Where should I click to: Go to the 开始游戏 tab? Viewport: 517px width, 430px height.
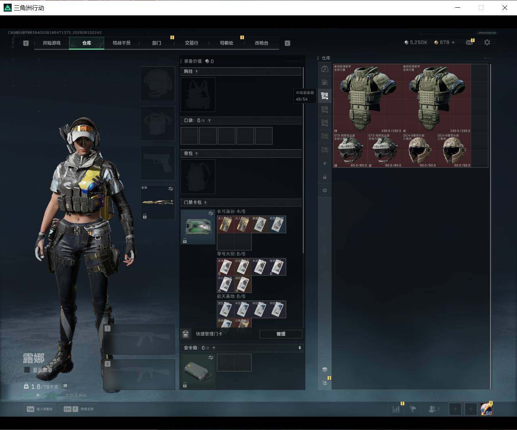point(52,43)
